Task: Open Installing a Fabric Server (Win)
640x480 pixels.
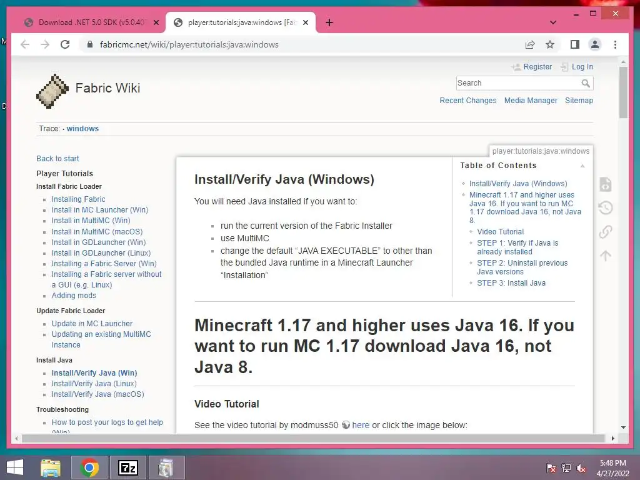Action: click(104, 264)
